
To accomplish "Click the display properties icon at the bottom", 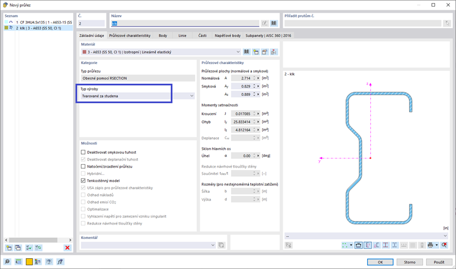I will 38,262.
